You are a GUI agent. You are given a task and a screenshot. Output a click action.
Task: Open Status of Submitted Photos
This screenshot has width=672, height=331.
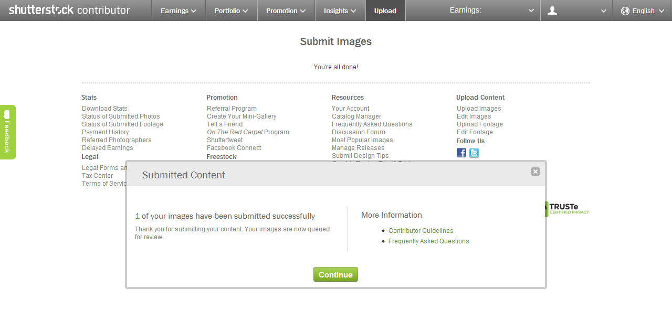(x=121, y=116)
